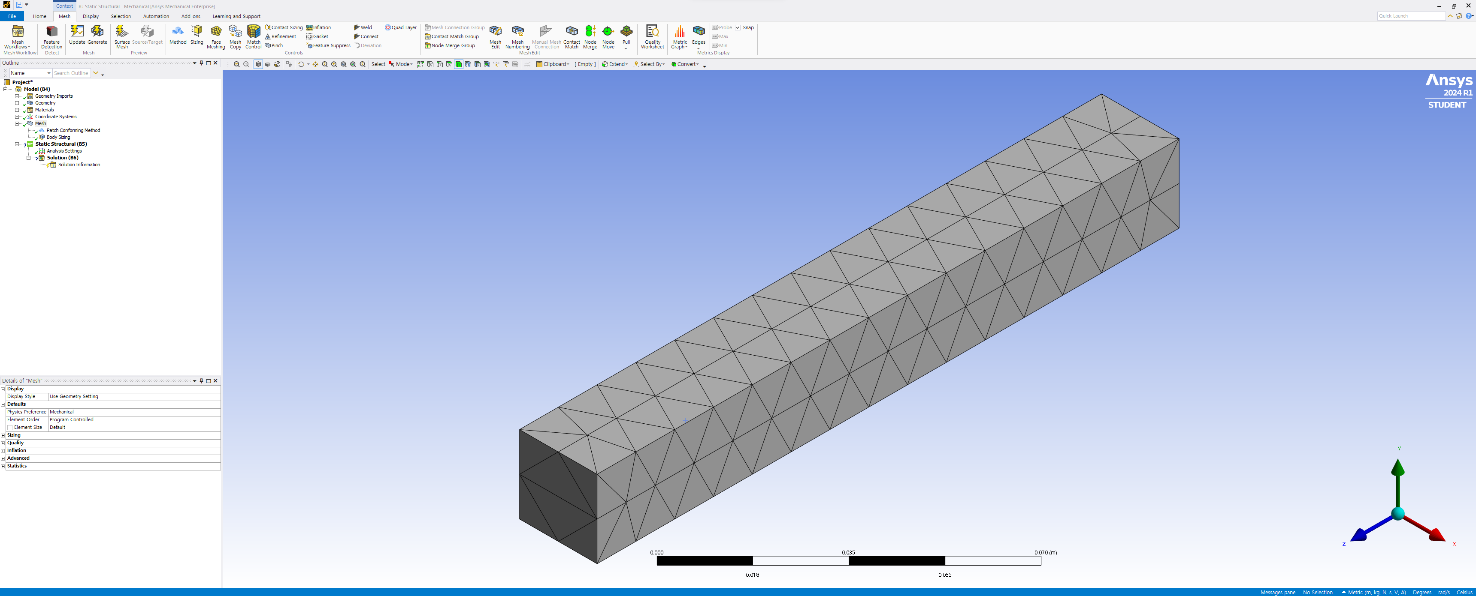This screenshot has height=596, width=1476.
Task: Generate the mesh
Action: 97,35
